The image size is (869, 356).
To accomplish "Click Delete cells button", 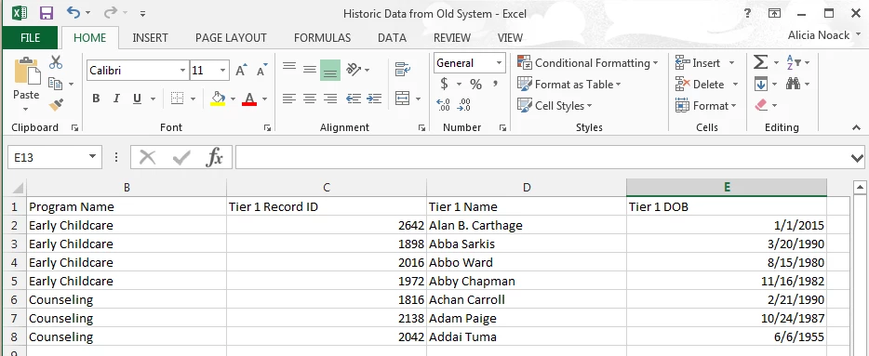I will pos(700,85).
